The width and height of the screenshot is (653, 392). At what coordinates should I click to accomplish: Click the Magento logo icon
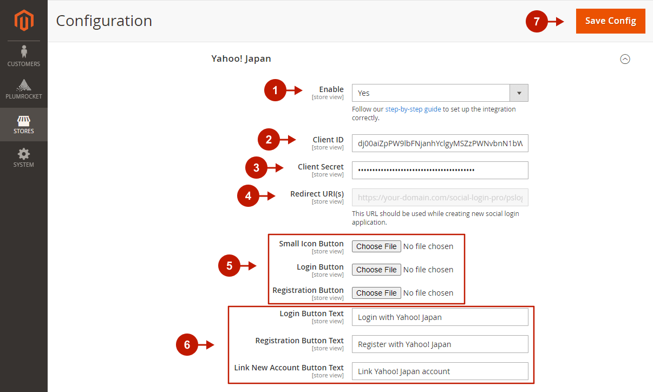click(x=24, y=21)
